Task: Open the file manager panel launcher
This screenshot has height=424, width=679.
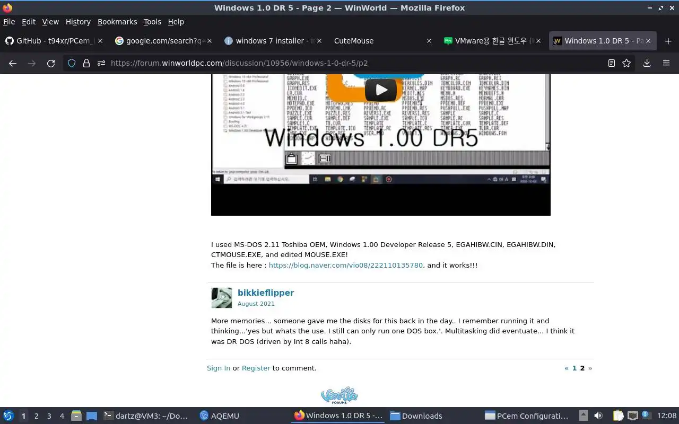Action: (76, 416)
